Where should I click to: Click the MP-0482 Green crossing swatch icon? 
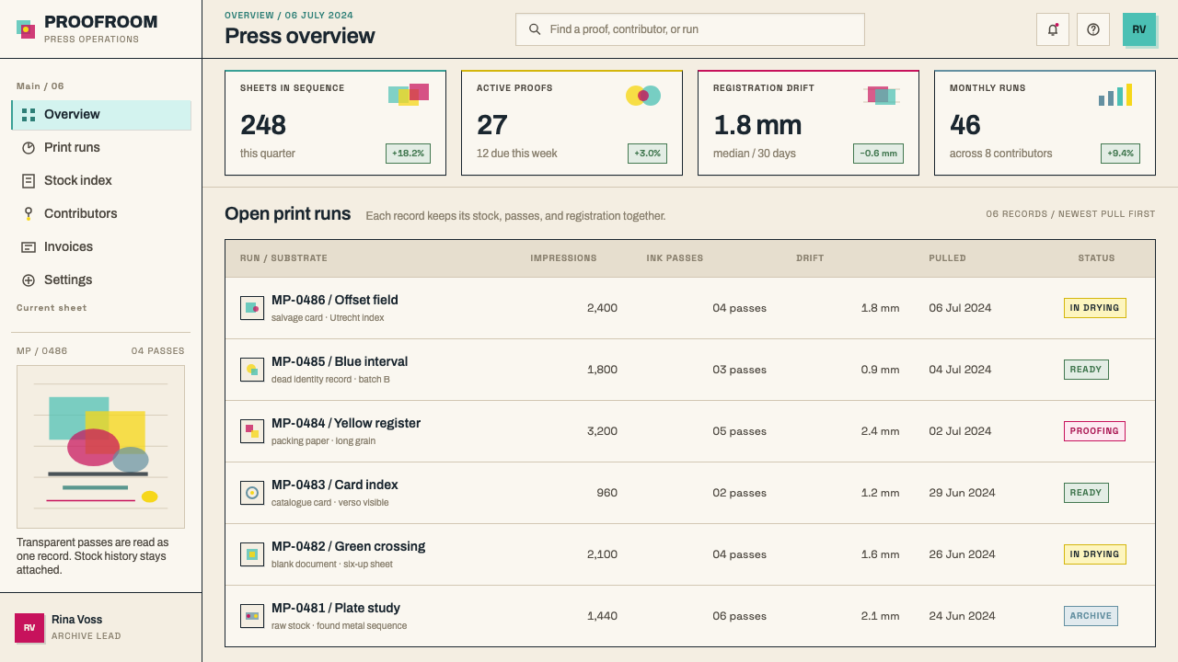point(252,554)
